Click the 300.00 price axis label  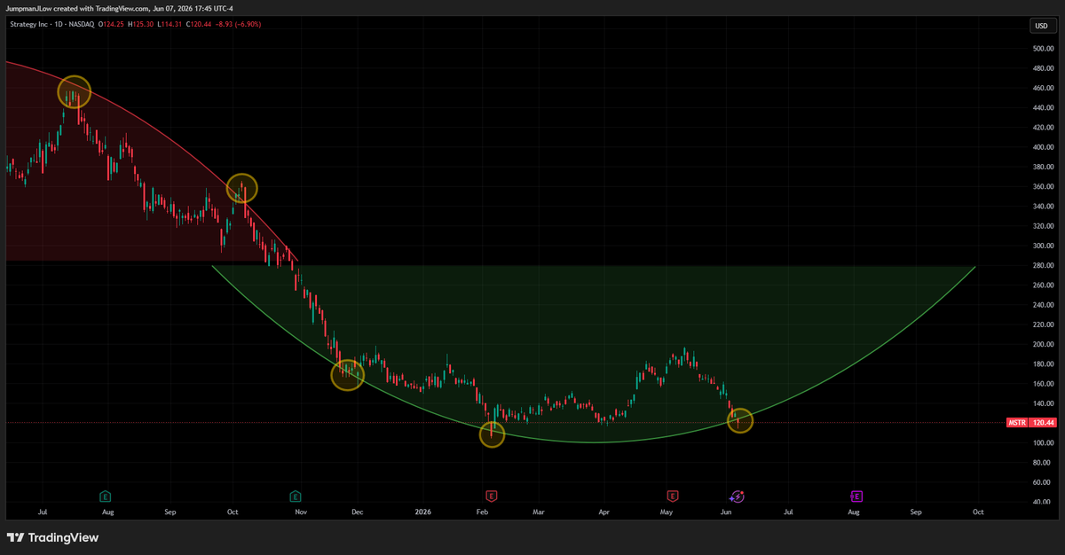[1043, 246]
